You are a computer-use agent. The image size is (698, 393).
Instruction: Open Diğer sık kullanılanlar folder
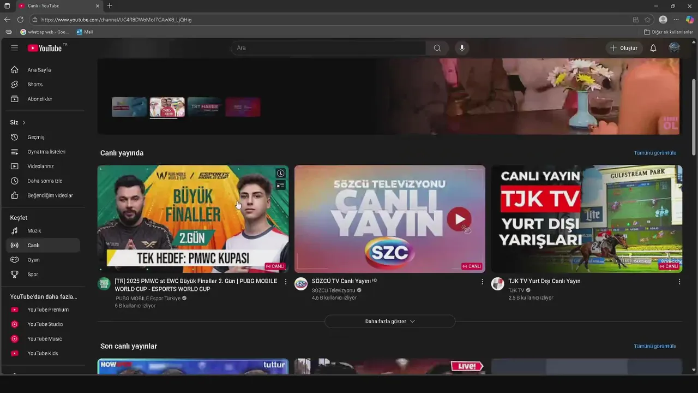click(668, 32)
